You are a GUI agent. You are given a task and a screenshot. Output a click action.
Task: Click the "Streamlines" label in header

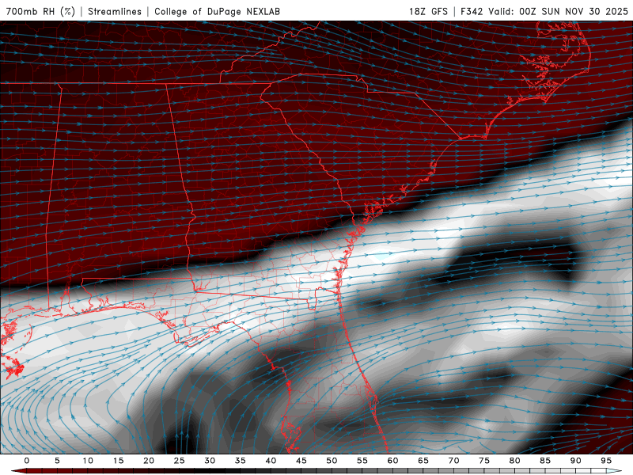click(115, 11)
